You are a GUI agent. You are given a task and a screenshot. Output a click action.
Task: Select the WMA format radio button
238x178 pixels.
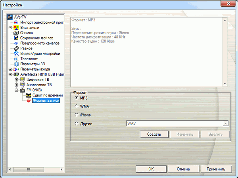[77, 106]
